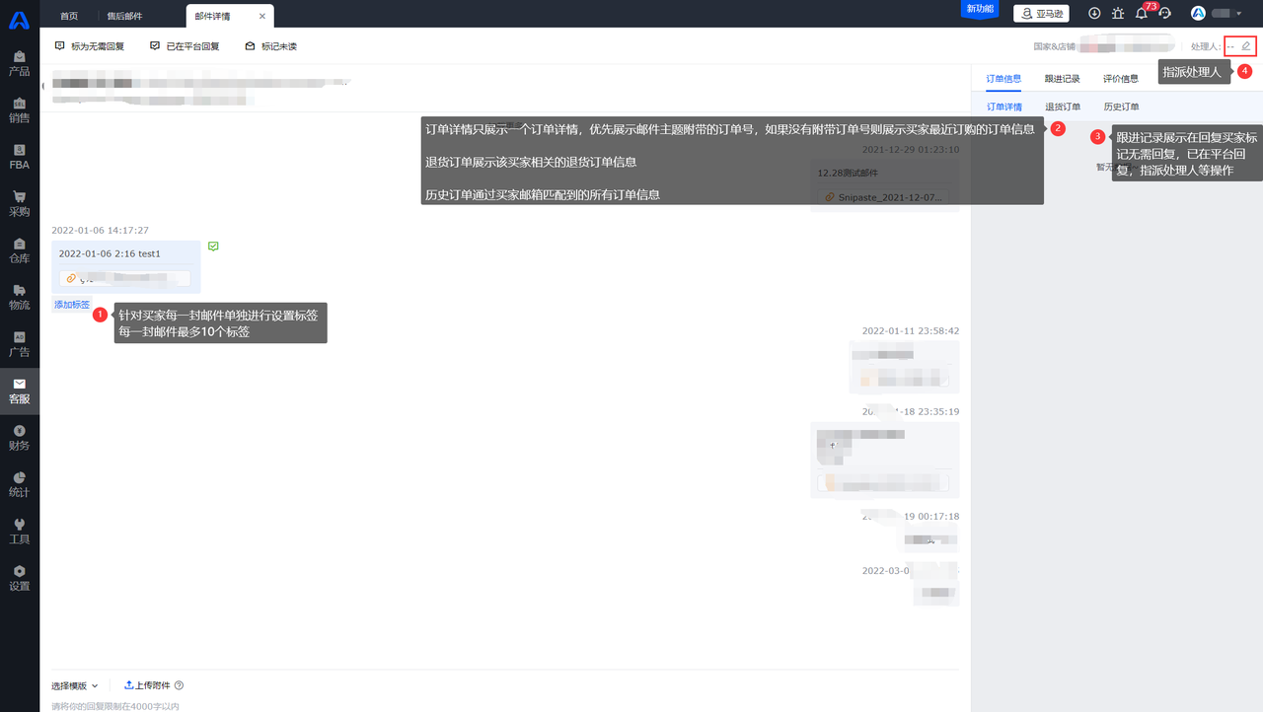Viewport: 1263px width, 712px height.
Task: Open the 订单信息 panel tab
Action: (x=1003, y=79)
